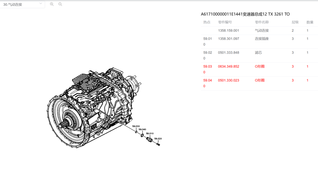Click the 连接插座 part name
Viewport: 318px width, 179px height.
(x=262, y=39)
